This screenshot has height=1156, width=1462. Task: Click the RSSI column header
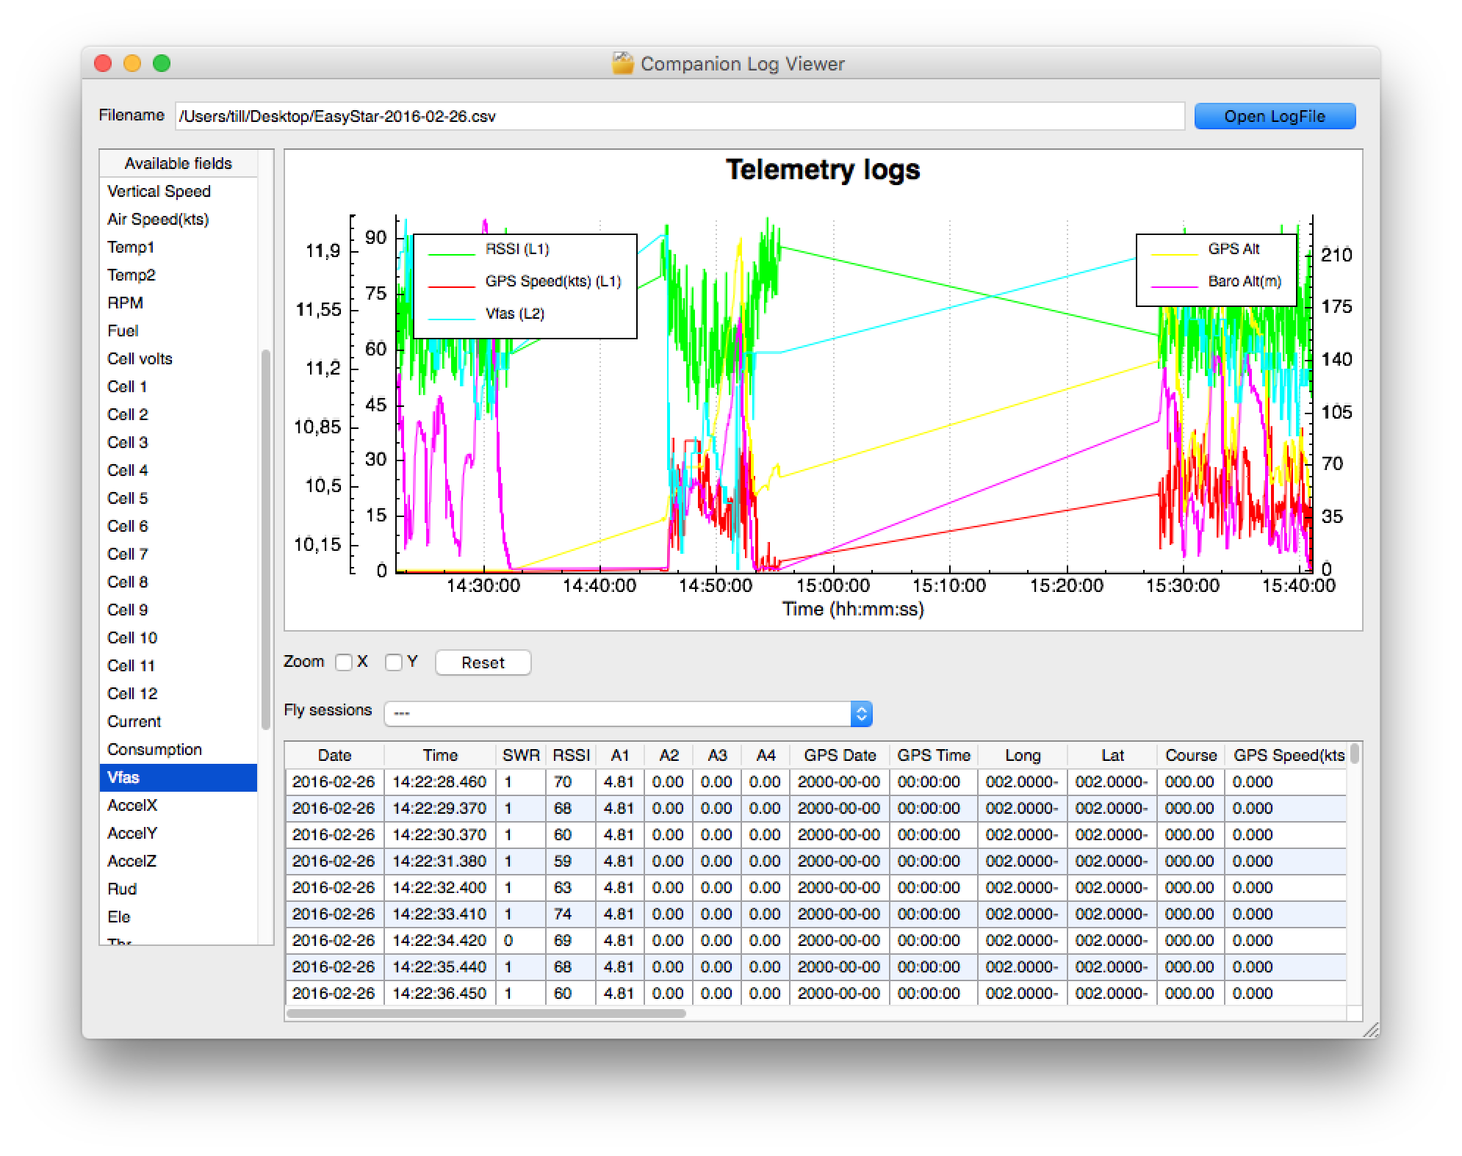tap(571, 756)
